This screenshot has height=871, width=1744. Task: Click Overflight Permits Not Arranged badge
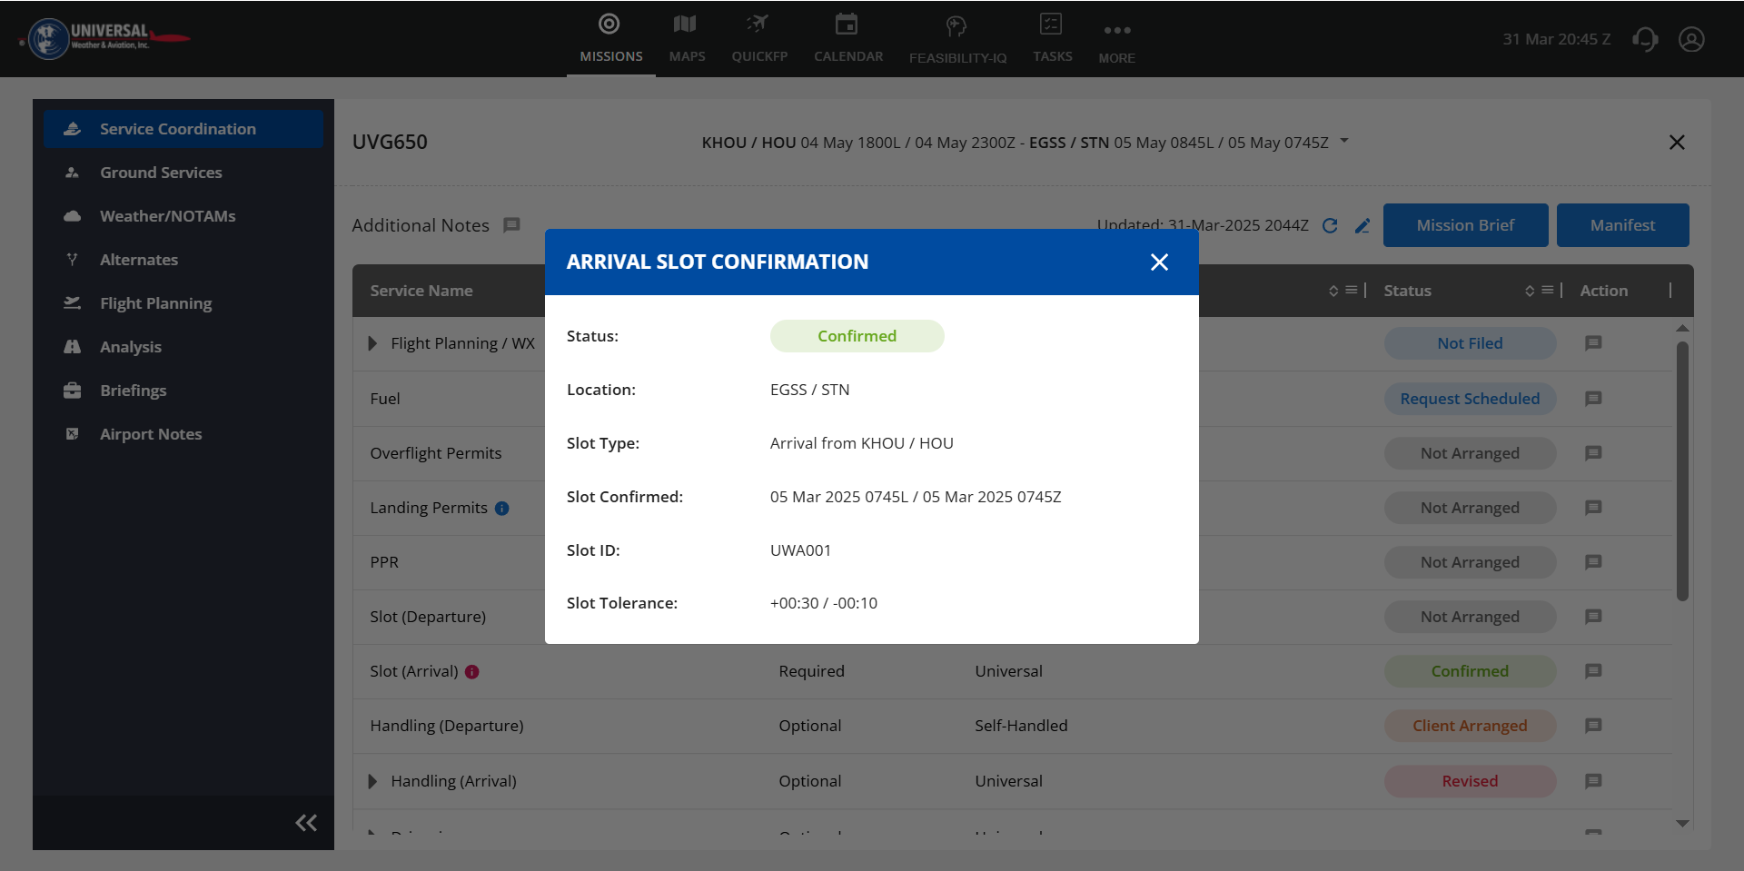pos(1470,453)
